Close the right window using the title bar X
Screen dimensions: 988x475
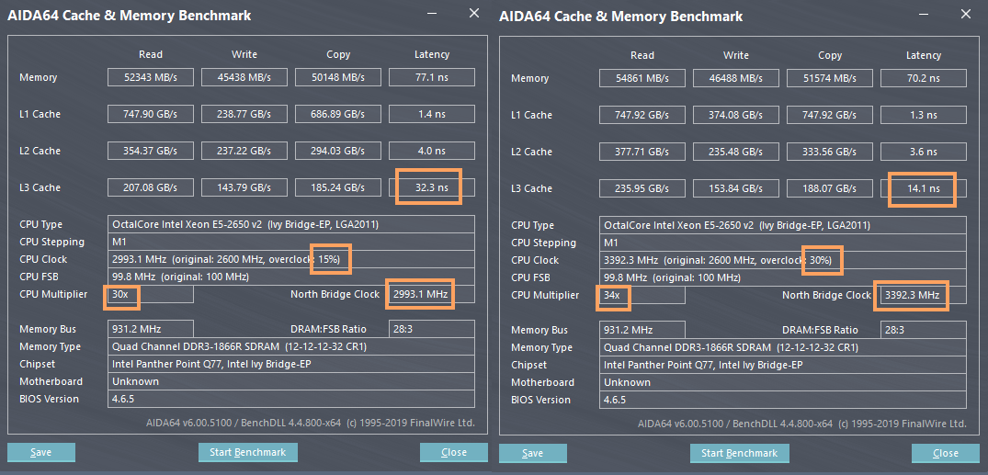(x=965, y=14)
